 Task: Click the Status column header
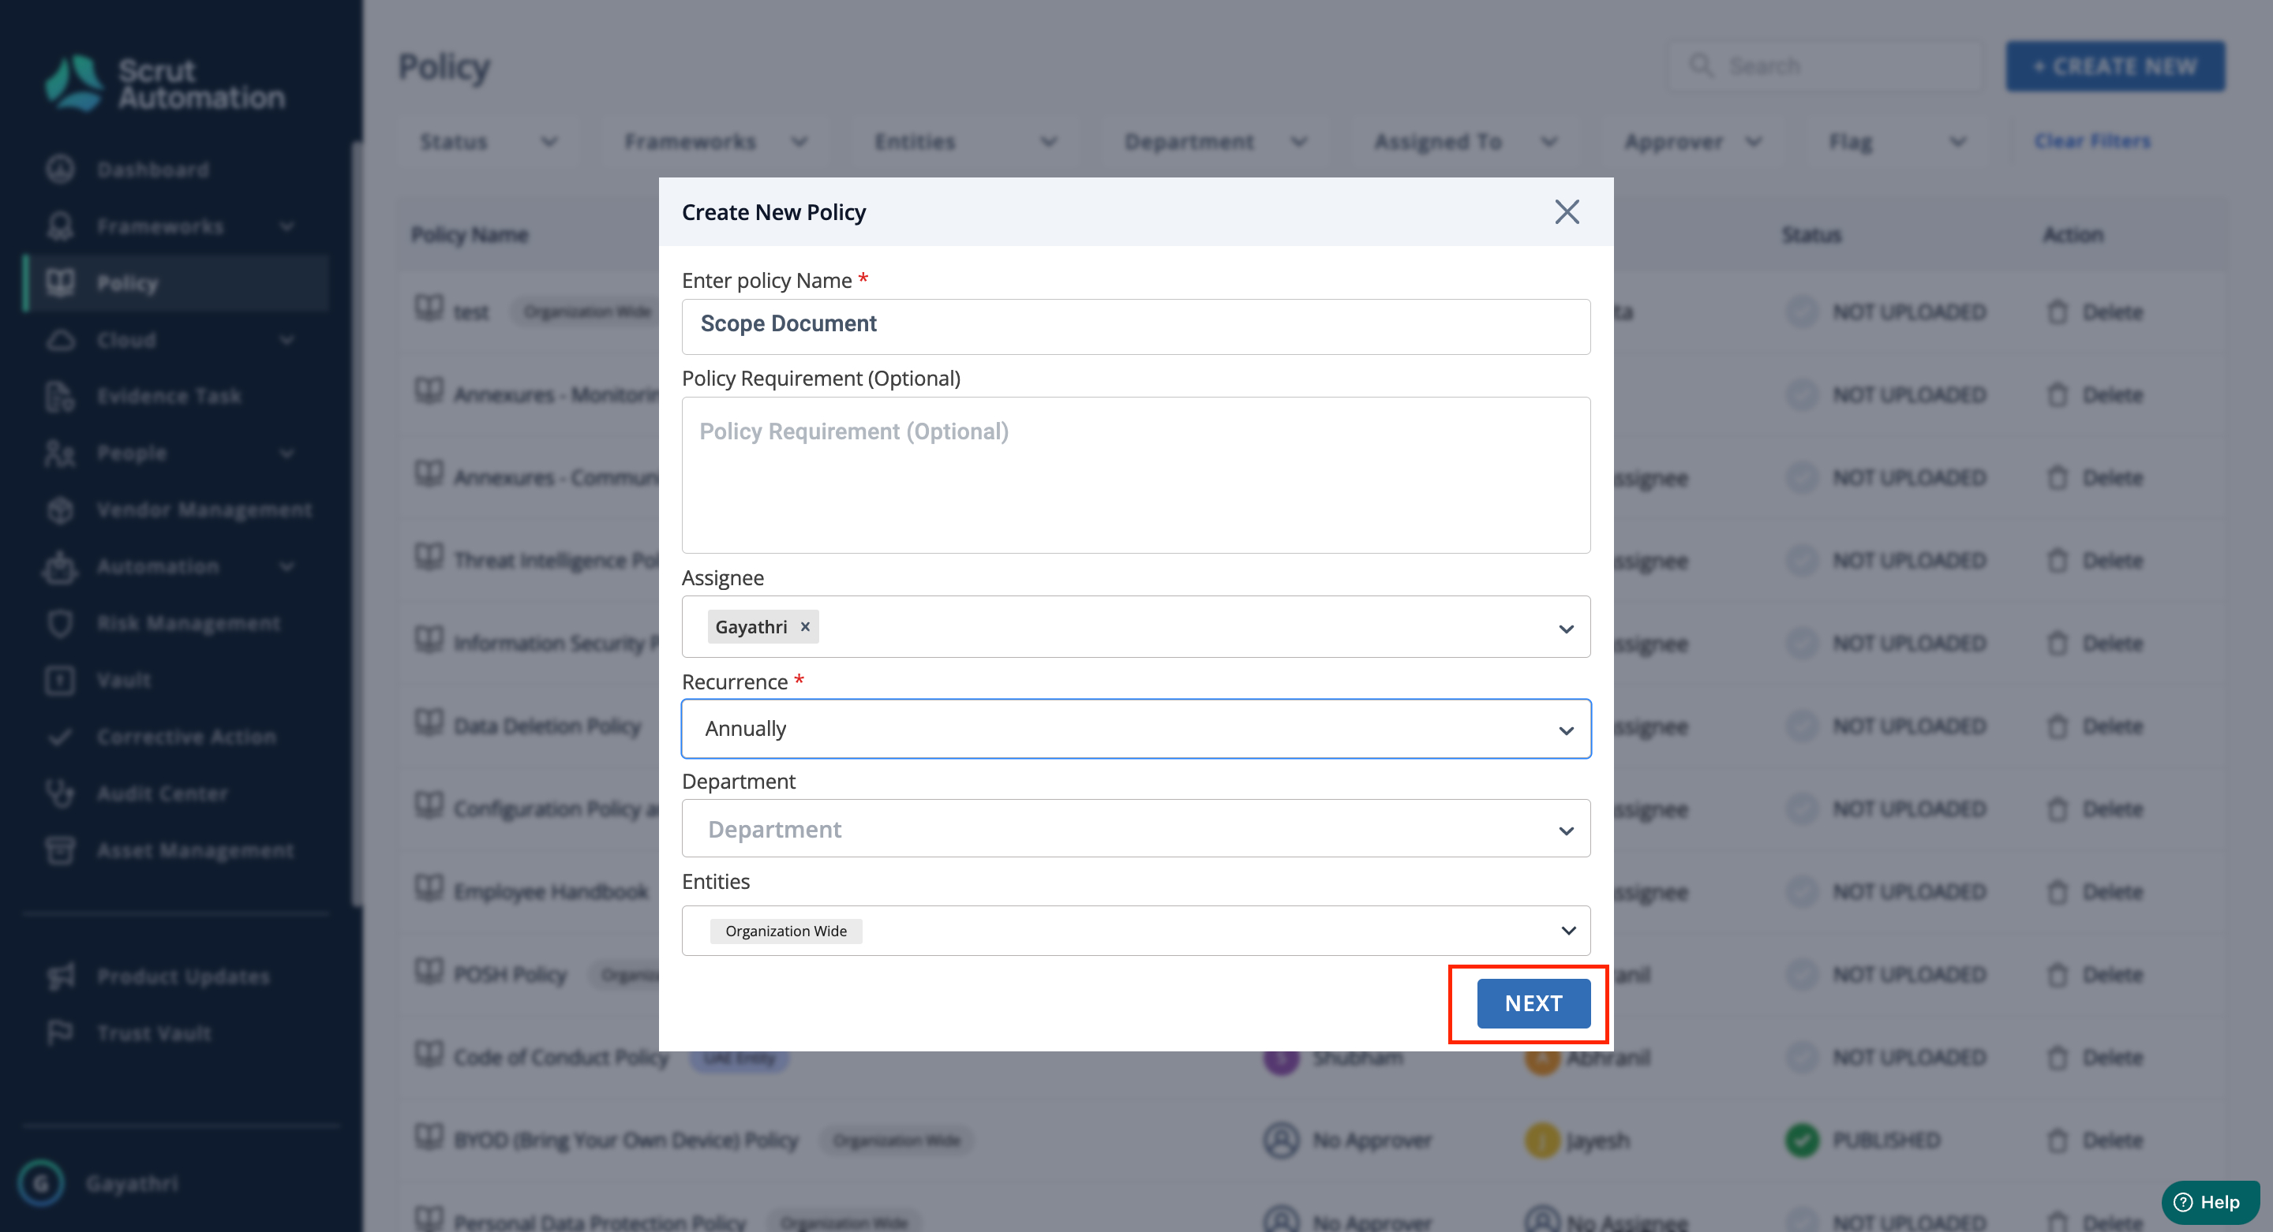tap(1811, 234)
